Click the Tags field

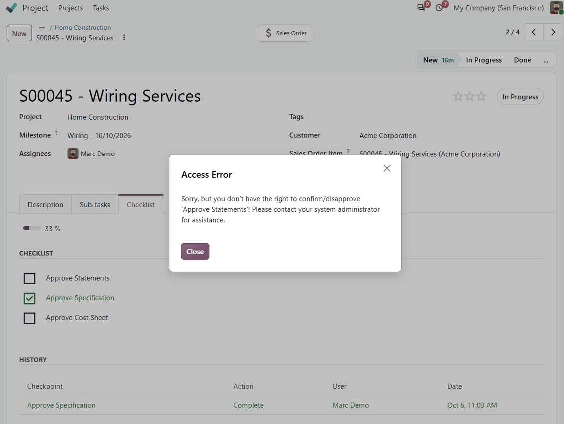click(451, 117)
